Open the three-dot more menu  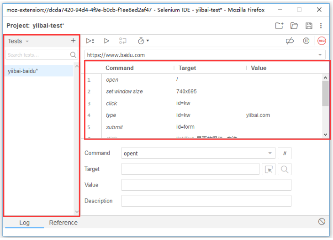[321, 26]
